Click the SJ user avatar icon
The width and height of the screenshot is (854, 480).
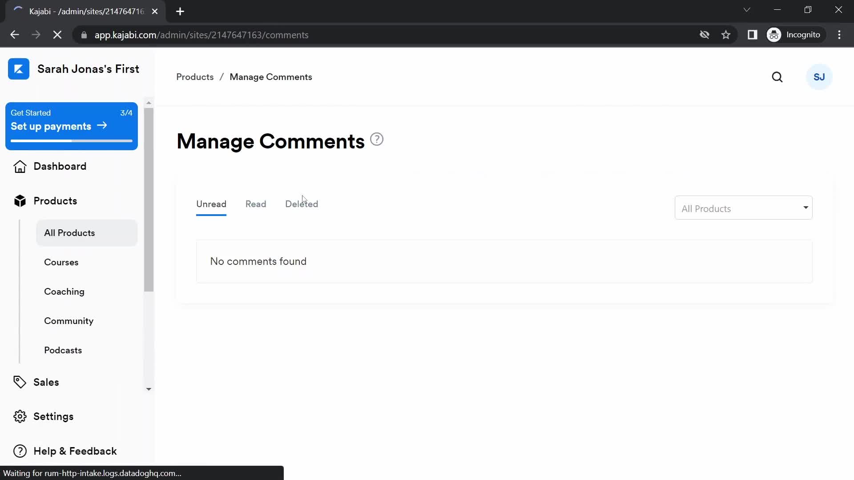tap(819, 77)
